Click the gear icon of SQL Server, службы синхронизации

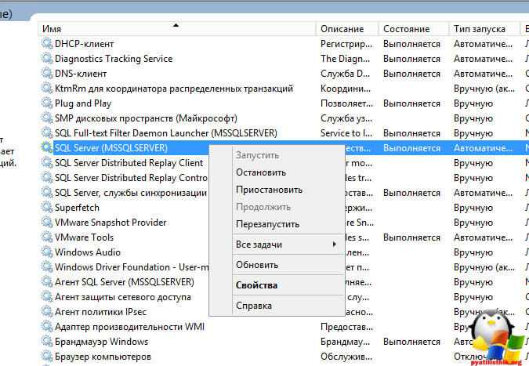coord(46,193)
